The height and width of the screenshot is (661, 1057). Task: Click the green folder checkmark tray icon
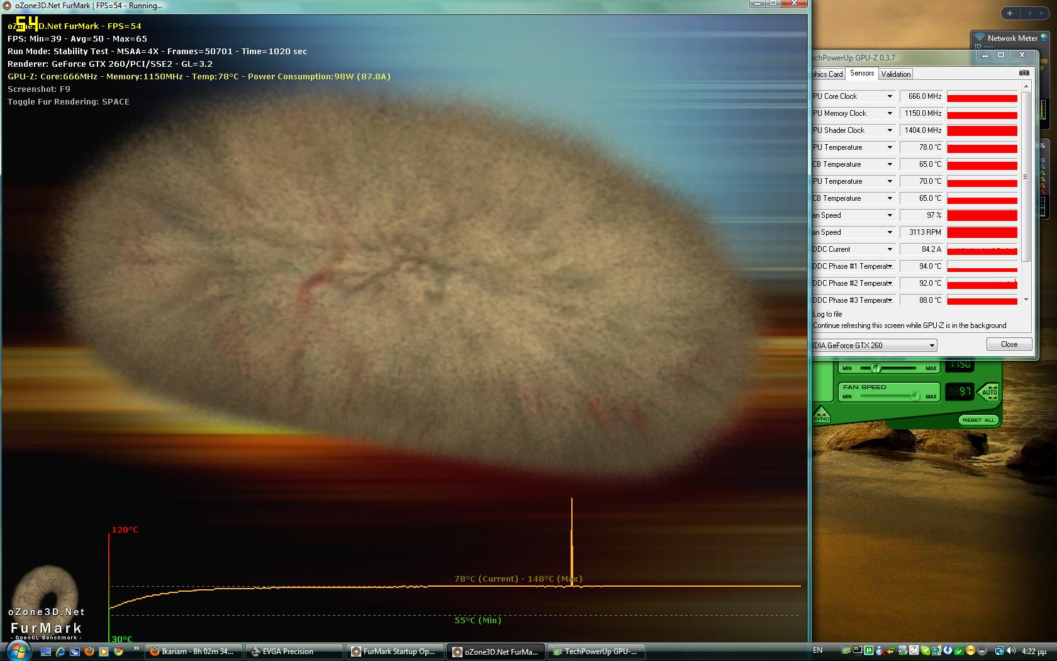pyautogui.click(x=959, y=651)
